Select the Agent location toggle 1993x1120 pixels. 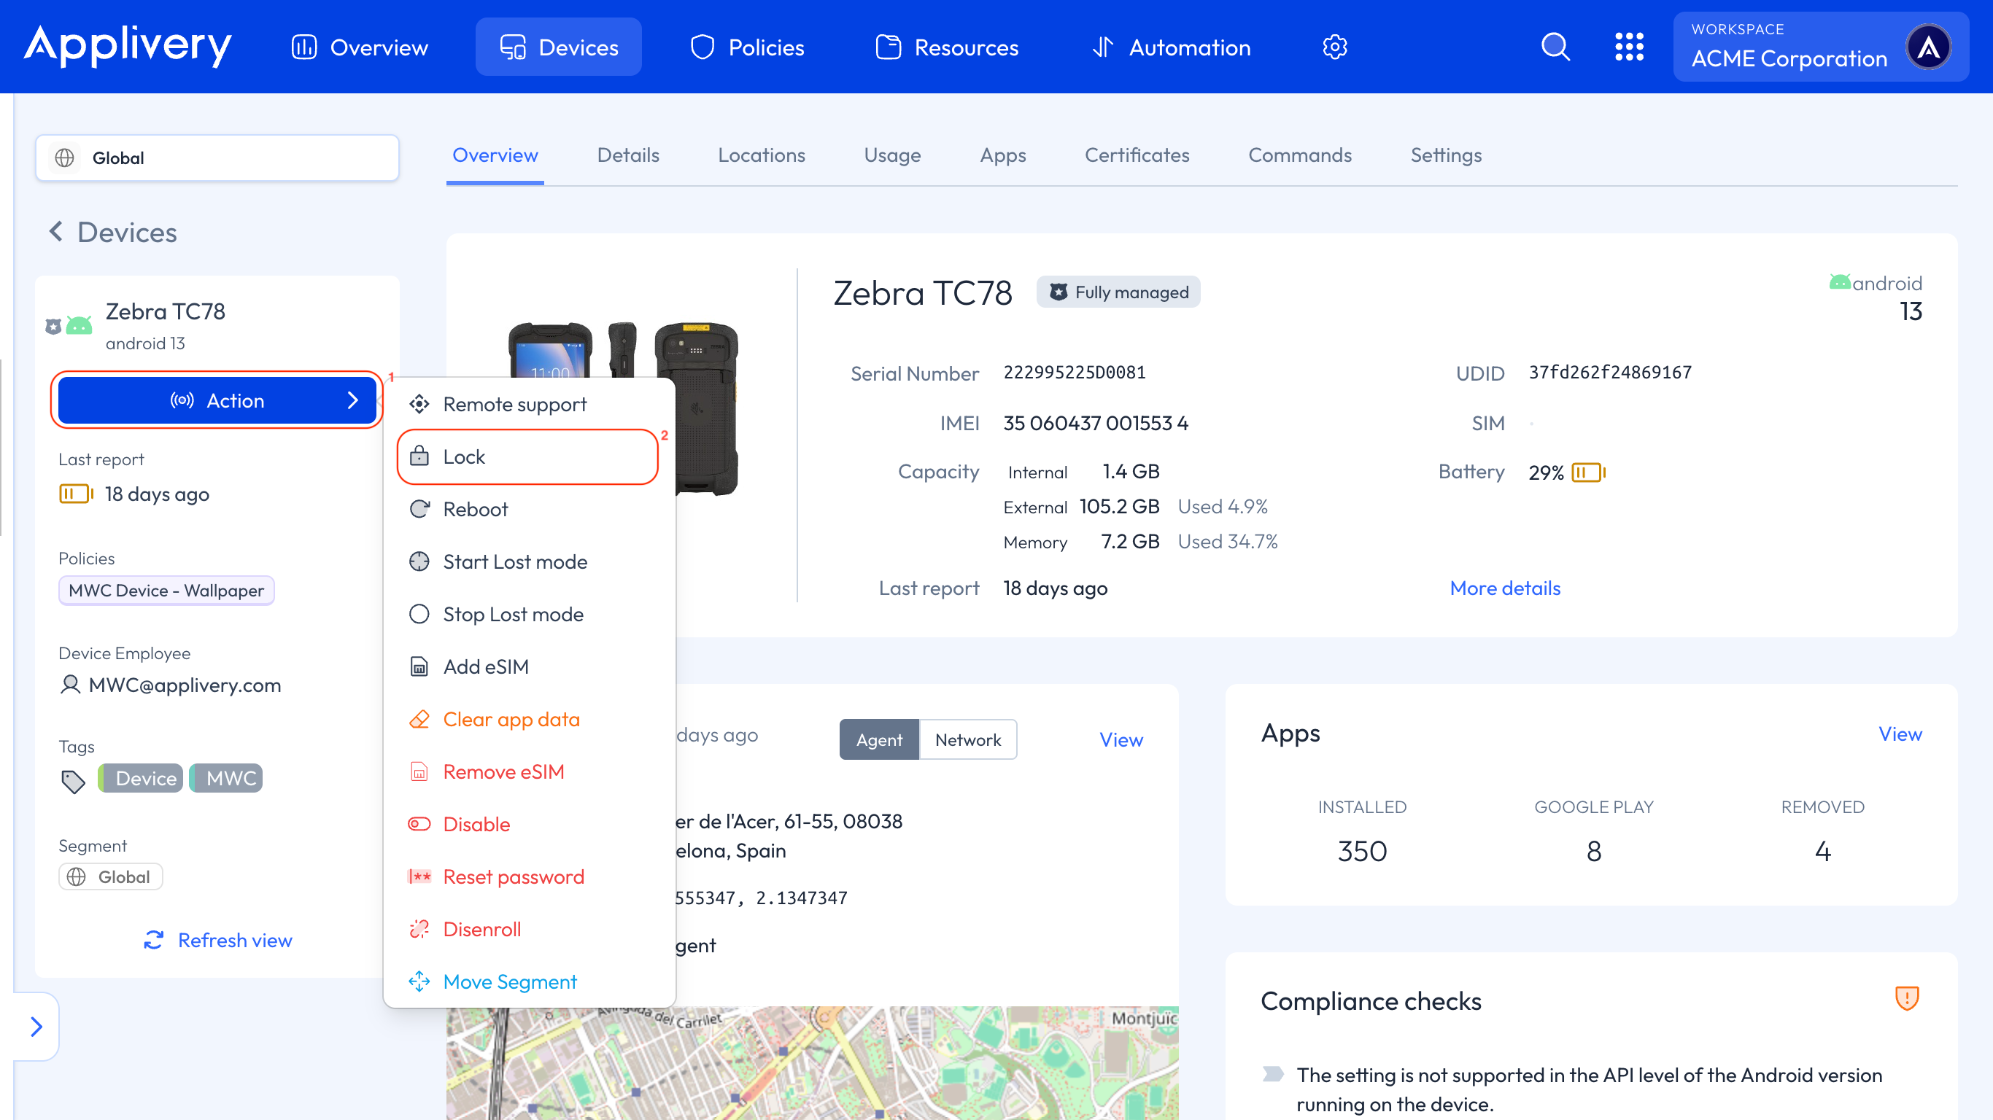coord(879,739)
